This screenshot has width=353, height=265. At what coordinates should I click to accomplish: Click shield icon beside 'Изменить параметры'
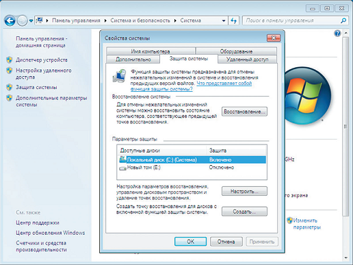[289, 220]
